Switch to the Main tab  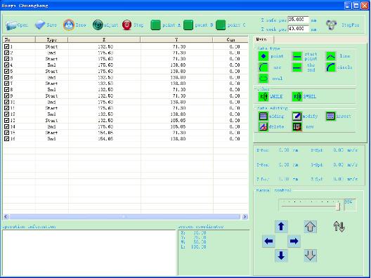point(263,39)
